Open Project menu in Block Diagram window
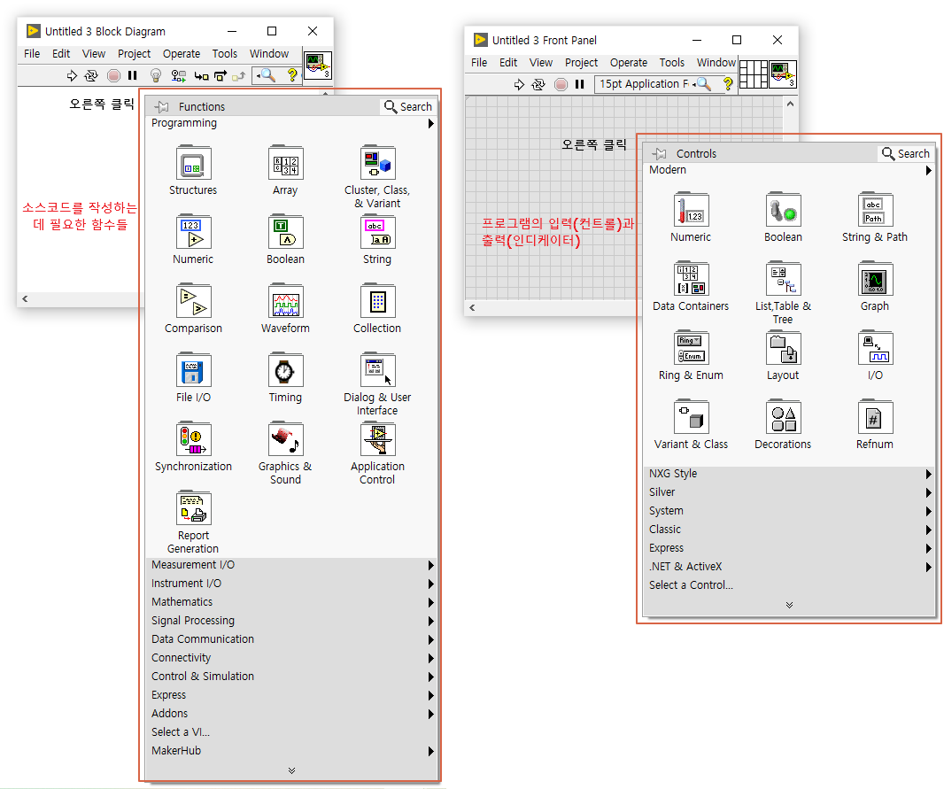The width and height of the screenshot is (944, 789). [x=135, y=53]
